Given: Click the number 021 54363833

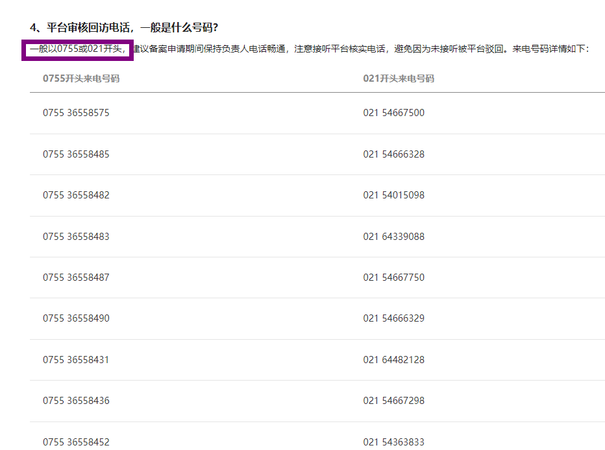Looking at the screenshot, I should click(393, 442).
